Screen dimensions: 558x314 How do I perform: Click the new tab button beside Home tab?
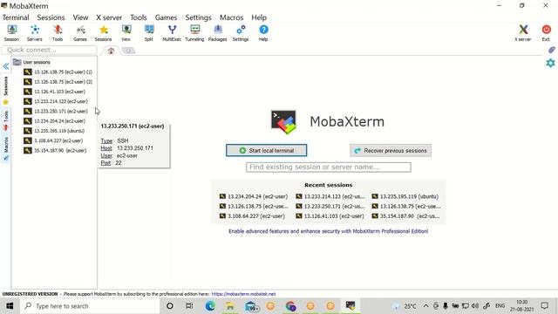pyautogui.click(x=128, y=51)
